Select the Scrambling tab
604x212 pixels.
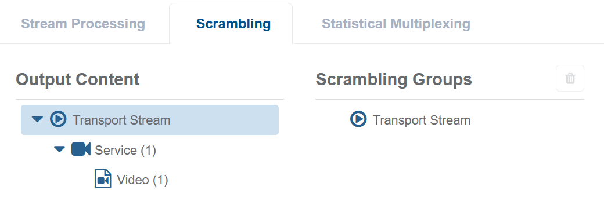(x=233, y=24)
